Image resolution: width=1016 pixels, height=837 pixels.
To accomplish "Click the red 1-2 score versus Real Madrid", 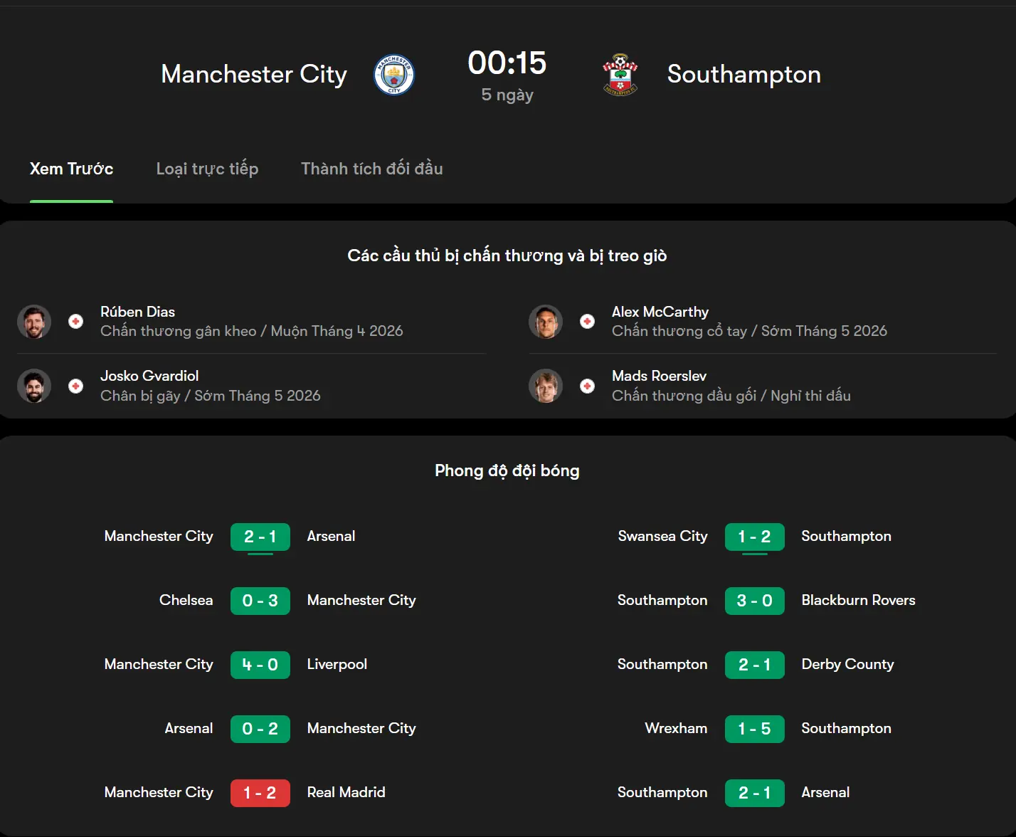I will click(260, 792).
